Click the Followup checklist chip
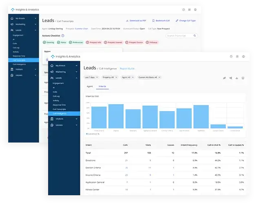The image size is (254, 203). click(152, 42)
